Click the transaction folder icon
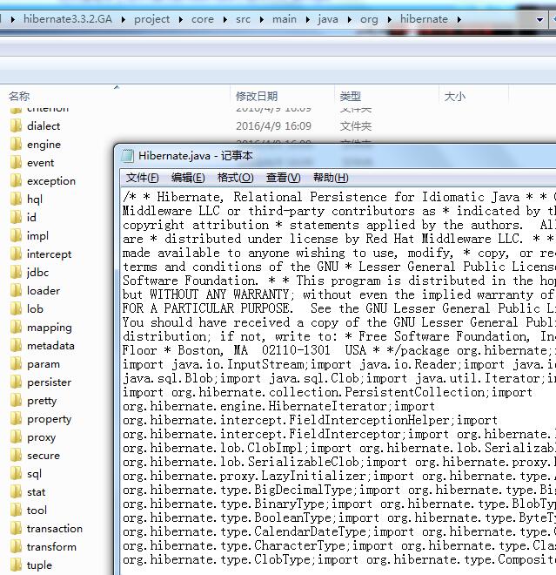The height and width of the screenshot is (575, 556). 16,529
